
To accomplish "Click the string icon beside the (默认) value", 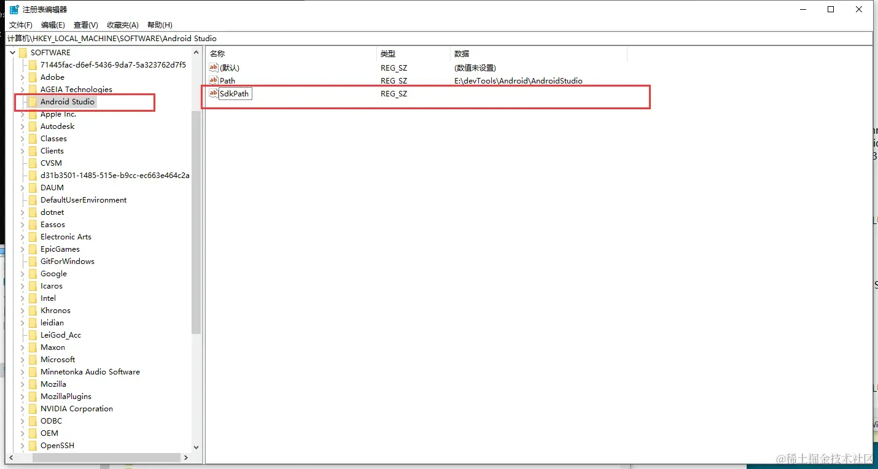I will 214,68.
